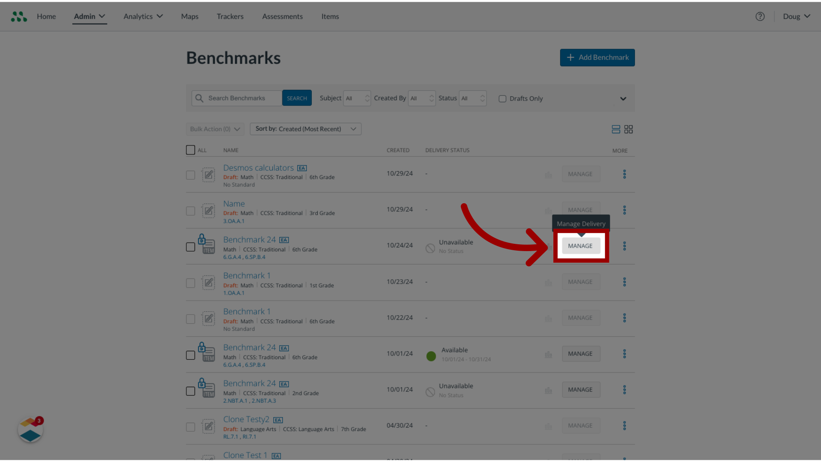Click the grid view layout icon
The height and width of the screenshot is (462, 821).
point(628,129)
